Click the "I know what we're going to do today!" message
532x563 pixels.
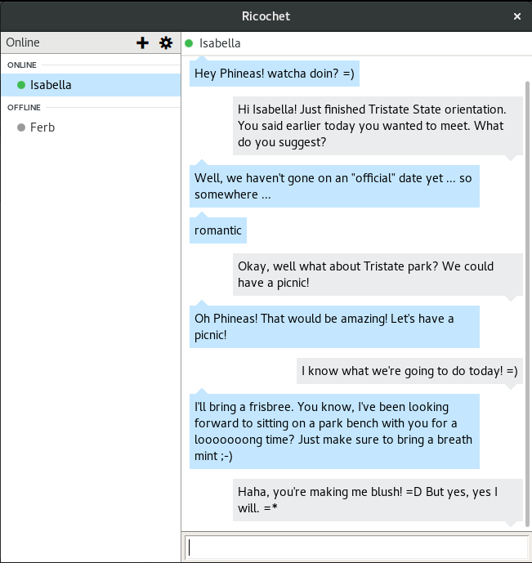409,370
